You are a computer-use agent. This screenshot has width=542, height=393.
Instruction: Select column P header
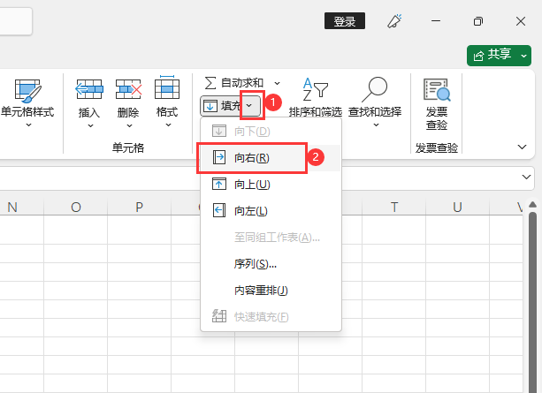point(140,208)
